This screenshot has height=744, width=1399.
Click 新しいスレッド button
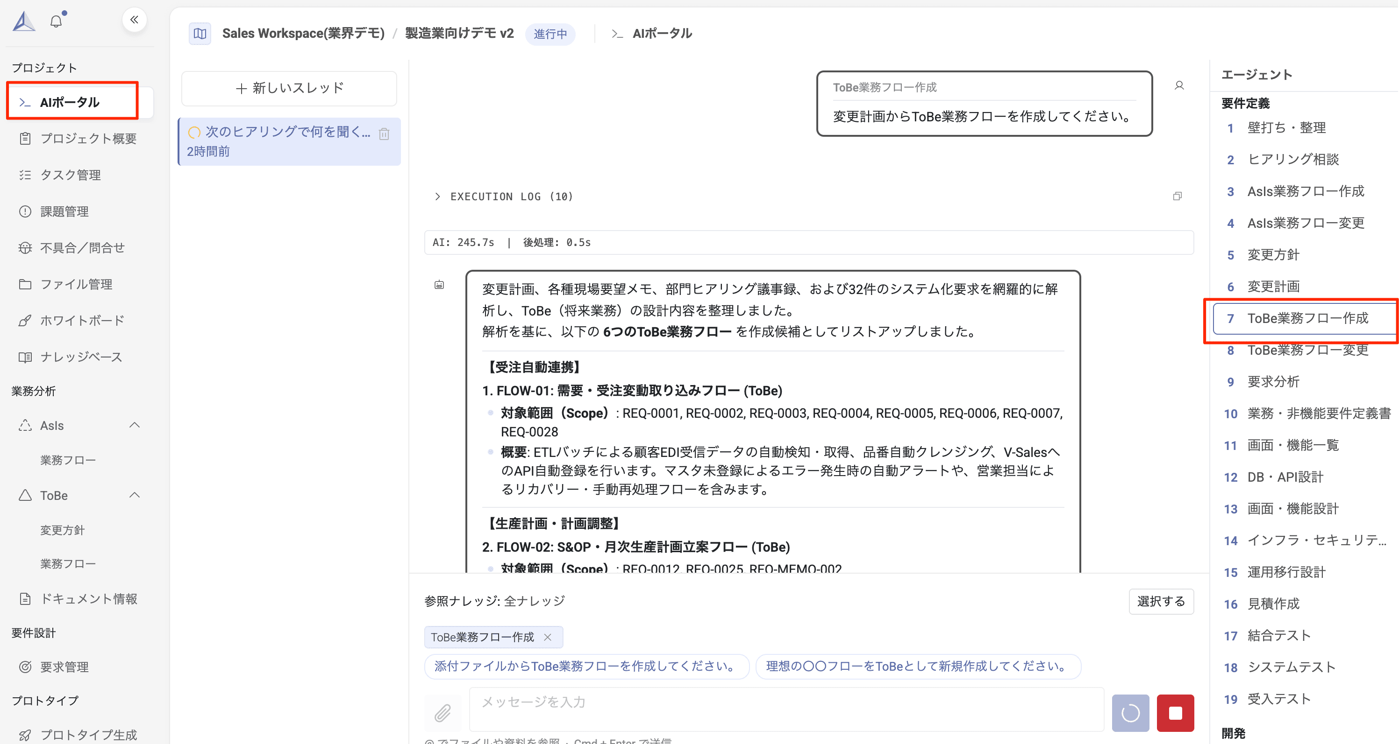[289, 88]
